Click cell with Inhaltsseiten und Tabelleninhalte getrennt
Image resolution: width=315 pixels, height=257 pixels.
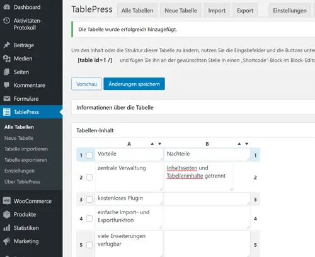tap(198, 177)
